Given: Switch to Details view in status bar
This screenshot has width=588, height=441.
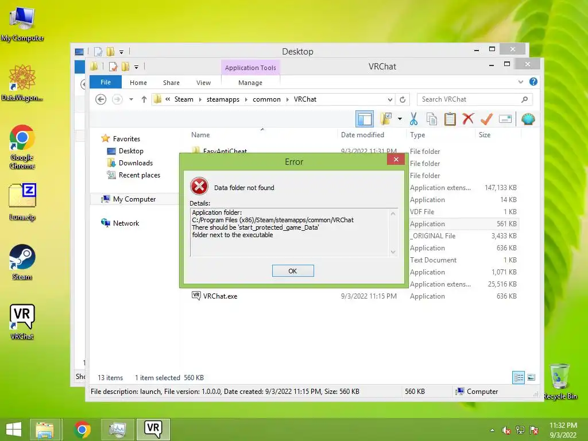Looking at the screenshot, I should click(x=519, y=377).
